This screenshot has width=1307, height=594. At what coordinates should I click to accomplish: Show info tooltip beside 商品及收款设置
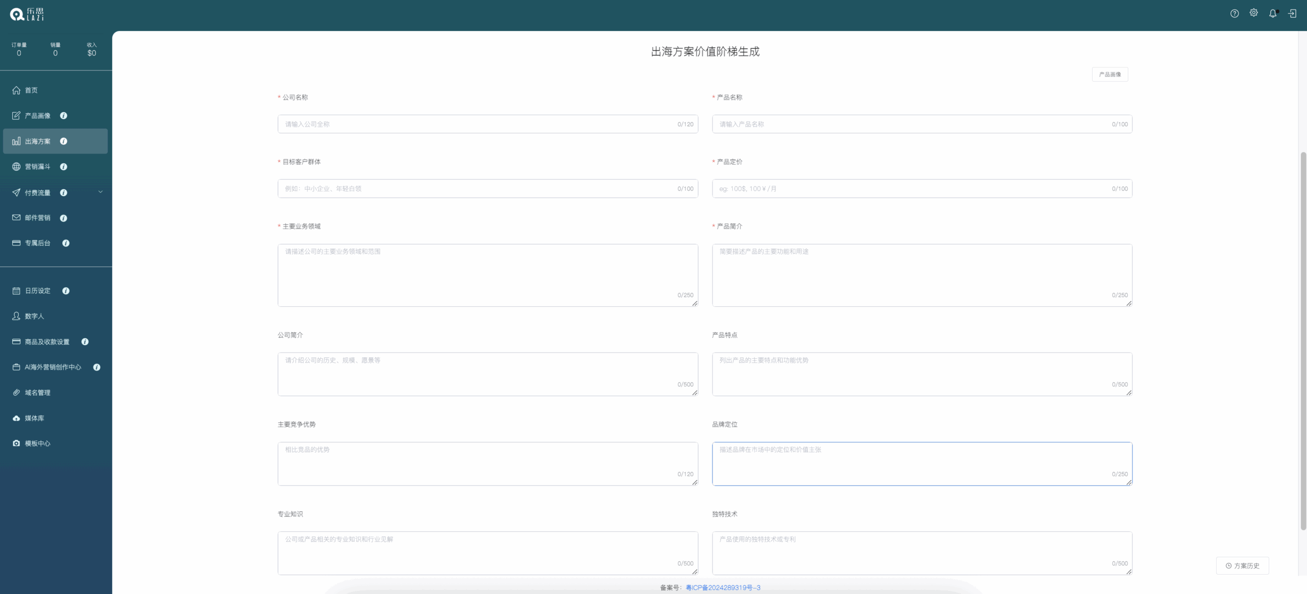pyautogui.click(x=85, y=342)
